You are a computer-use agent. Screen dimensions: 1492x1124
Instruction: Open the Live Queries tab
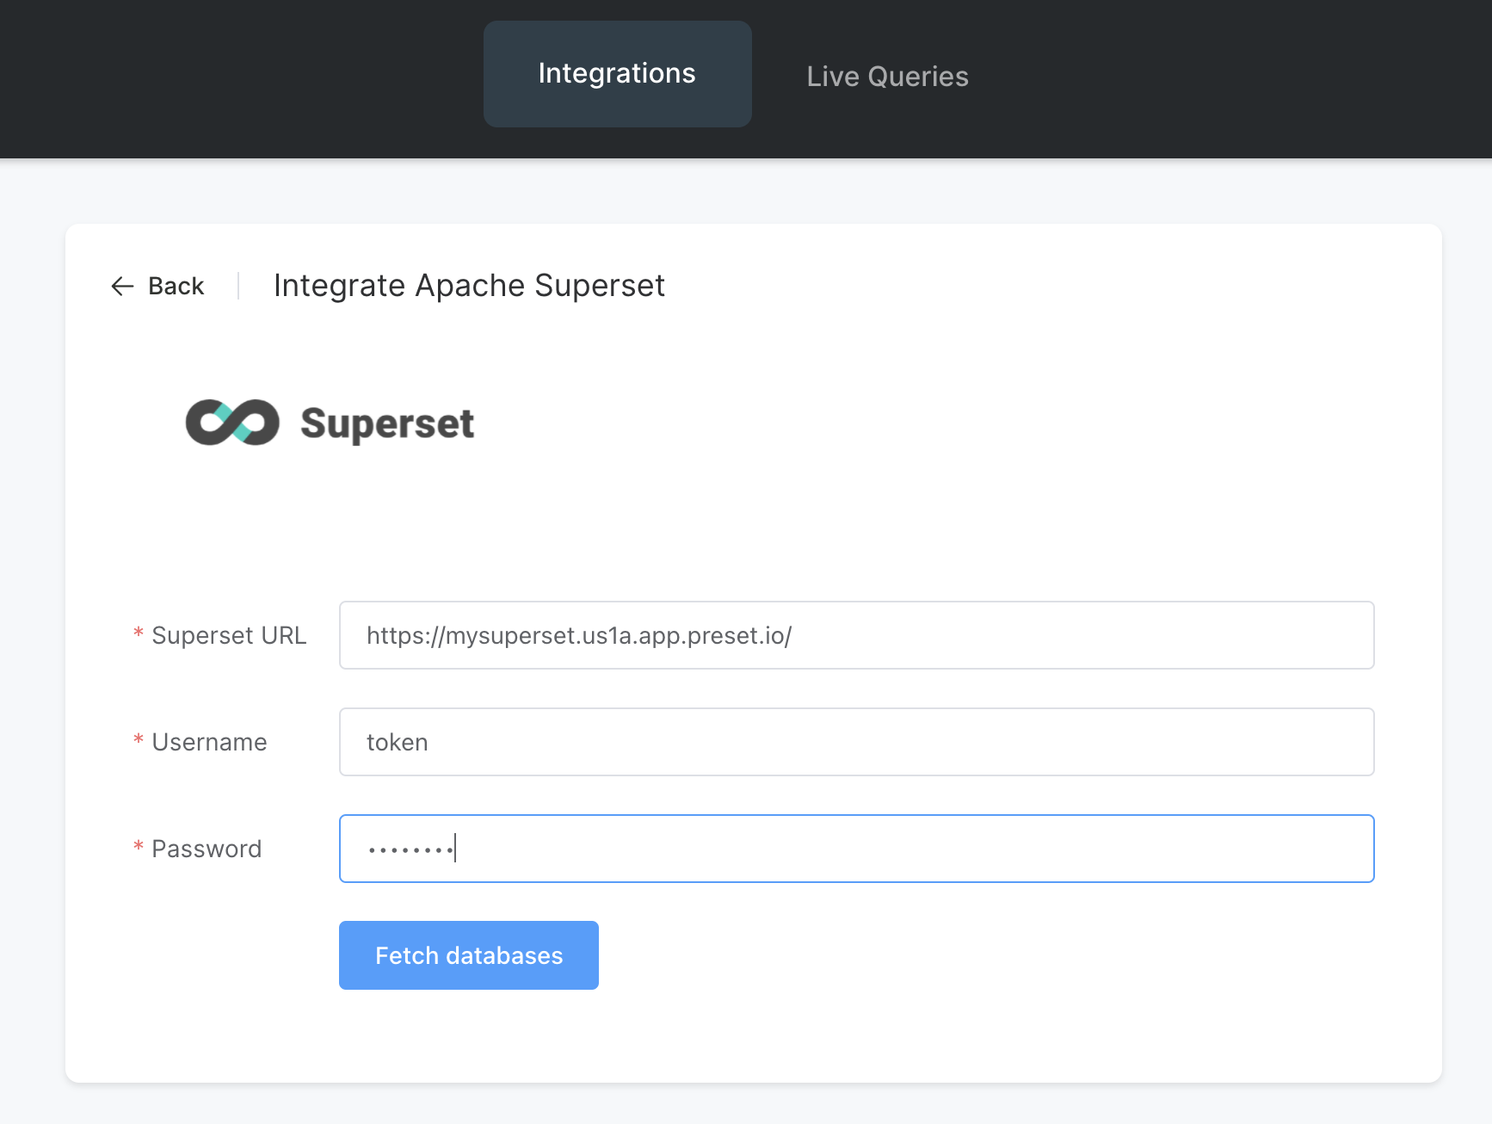point(887,77)
